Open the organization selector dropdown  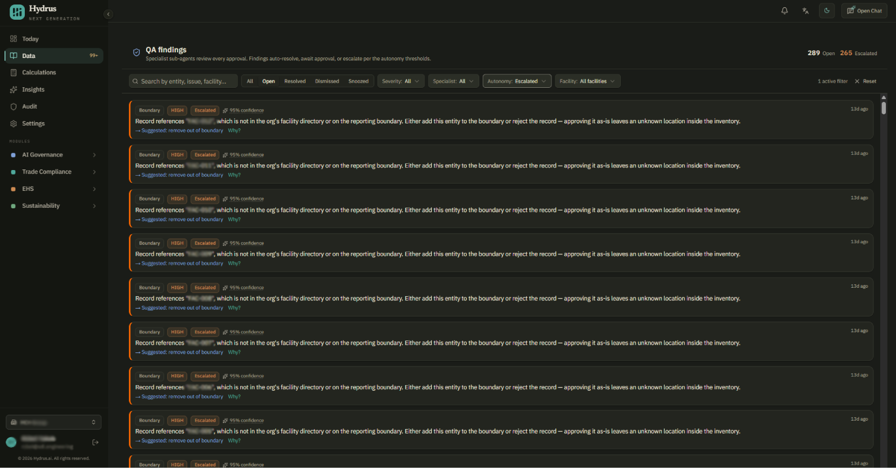pos(54,422)
